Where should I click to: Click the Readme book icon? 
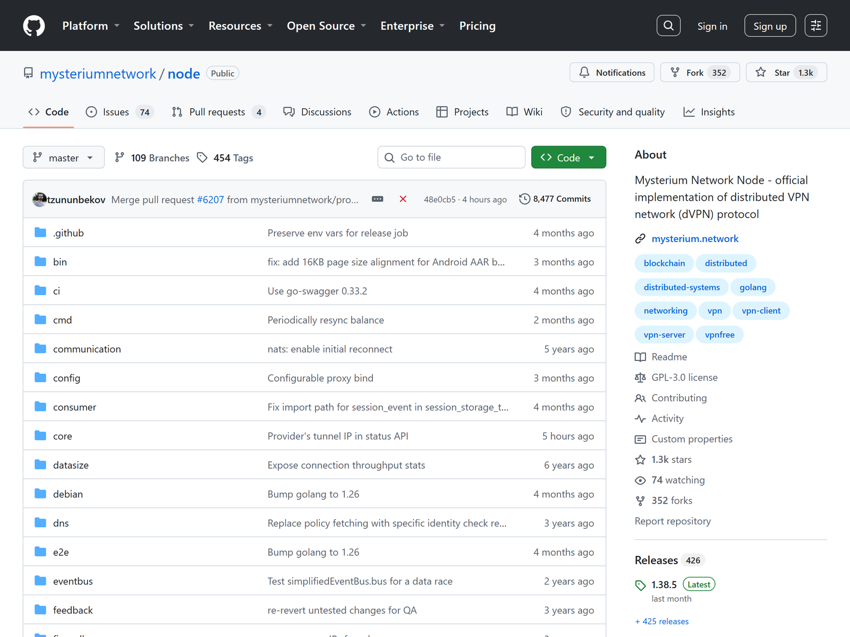(640, 357)
